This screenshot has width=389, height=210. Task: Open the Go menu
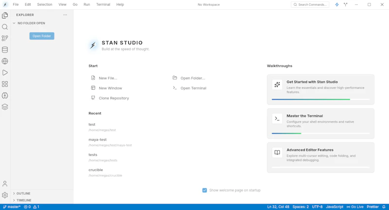point(75,4)
